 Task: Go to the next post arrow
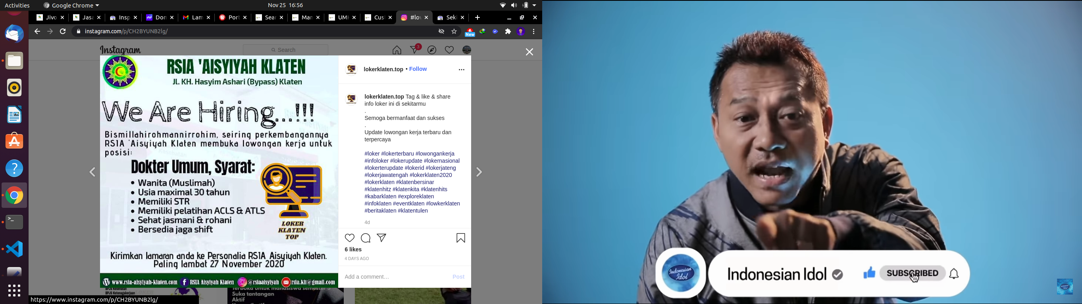tap(479, 172)
